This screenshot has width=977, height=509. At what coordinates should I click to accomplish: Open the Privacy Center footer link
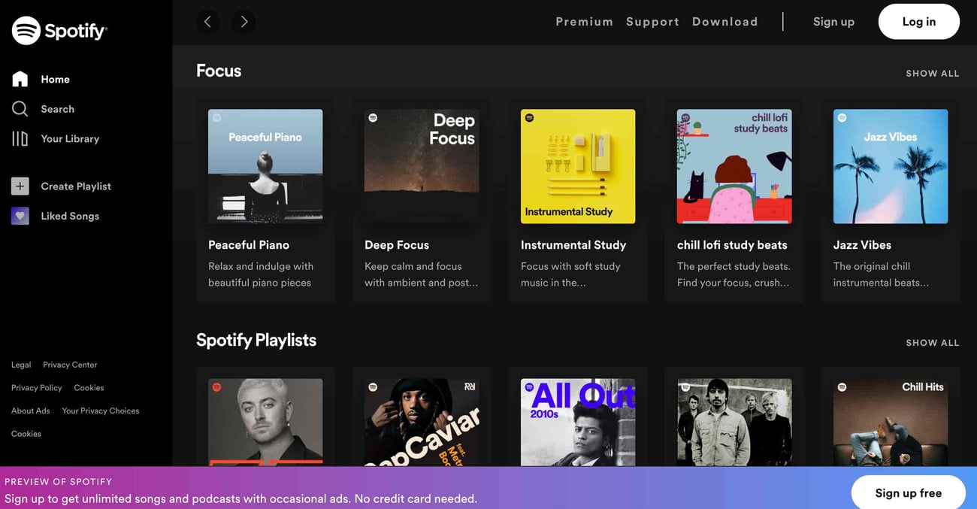pyautogui.click(x=70, y=365)
